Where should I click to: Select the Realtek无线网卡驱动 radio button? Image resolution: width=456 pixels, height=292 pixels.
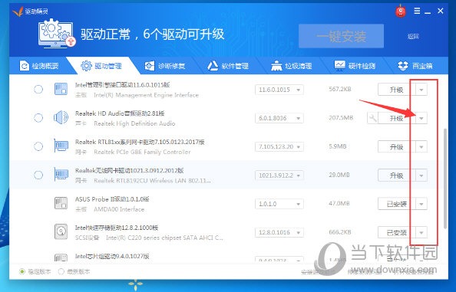click(38, 175)
